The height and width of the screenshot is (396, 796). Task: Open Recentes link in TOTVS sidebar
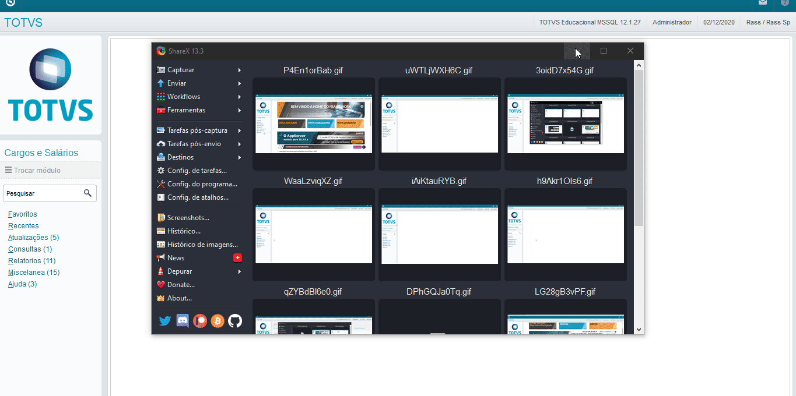tap(23, 226)
